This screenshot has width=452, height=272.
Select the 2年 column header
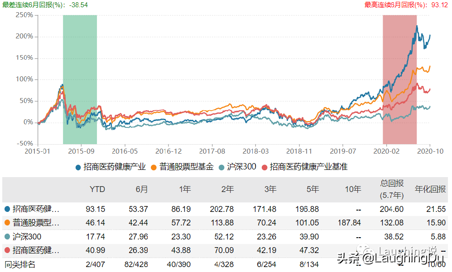pyautogui.click(x=227, y=189)
